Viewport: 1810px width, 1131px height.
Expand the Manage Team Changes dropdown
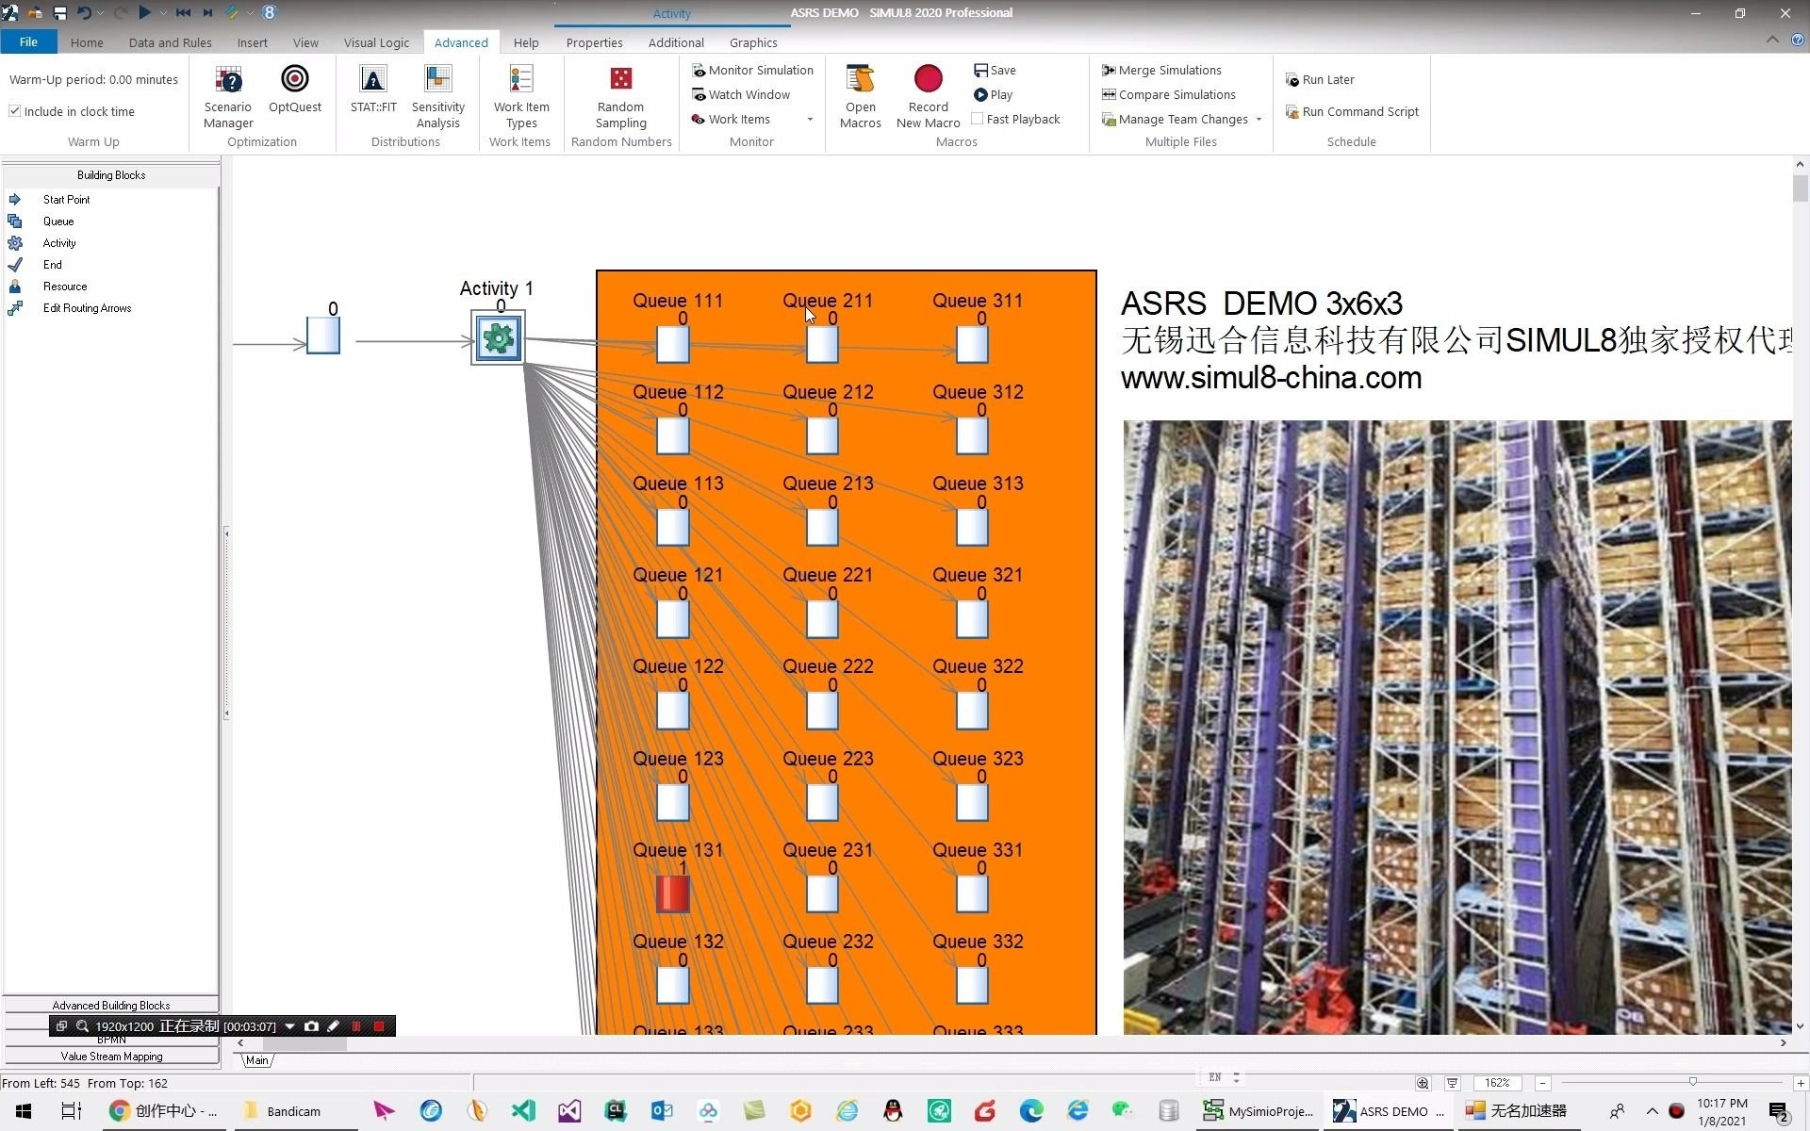pos(1259,120)
